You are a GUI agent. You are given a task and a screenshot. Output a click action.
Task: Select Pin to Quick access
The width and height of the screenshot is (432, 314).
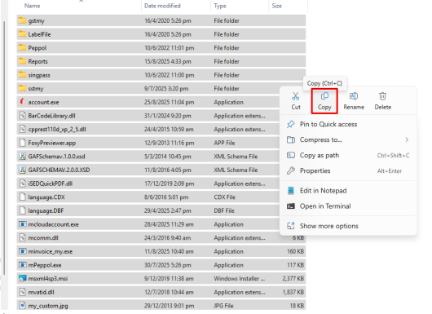348,124
